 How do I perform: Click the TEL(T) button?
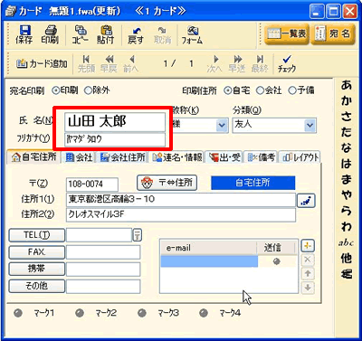37,235
